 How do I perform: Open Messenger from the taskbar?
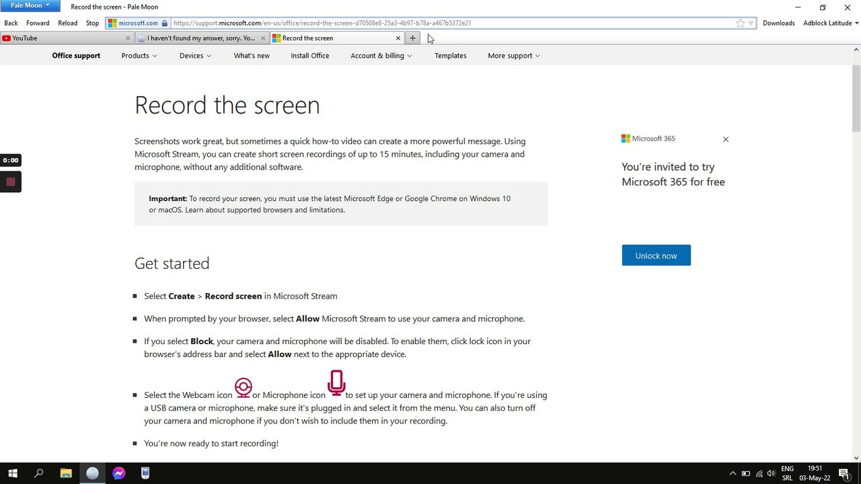pos(118,473)
